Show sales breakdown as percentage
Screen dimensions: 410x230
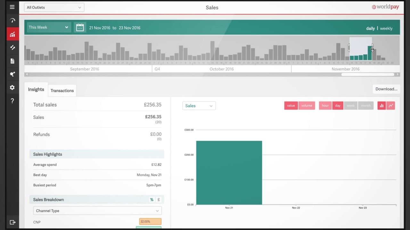[x=152, y=200]
